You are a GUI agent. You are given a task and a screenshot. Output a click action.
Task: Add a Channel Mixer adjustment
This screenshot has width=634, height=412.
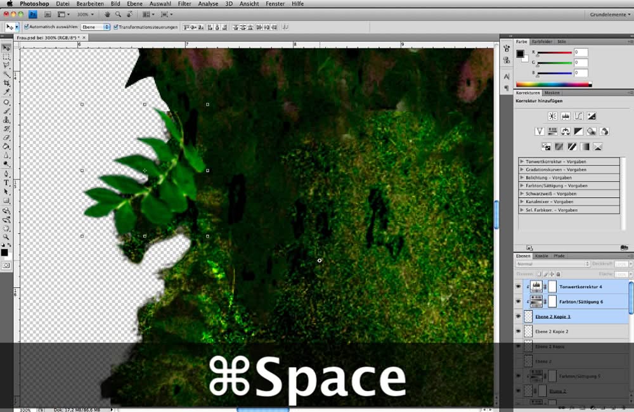click(x=604, y=131)
